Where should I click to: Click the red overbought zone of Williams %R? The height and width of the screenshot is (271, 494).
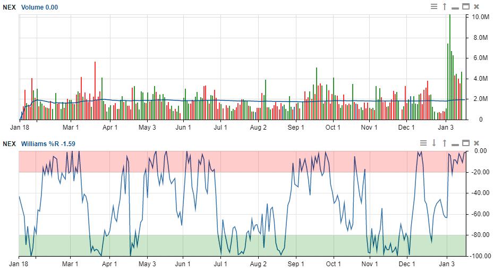tap(239, 161)
